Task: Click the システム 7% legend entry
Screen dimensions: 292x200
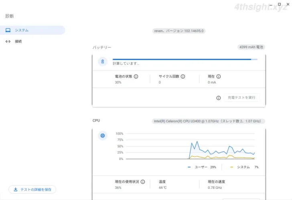Action: 244,167
